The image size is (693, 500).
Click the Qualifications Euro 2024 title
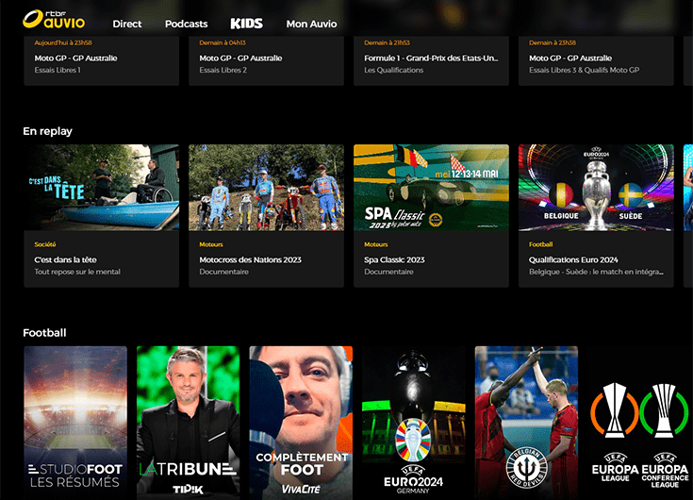tap(573, 260)
